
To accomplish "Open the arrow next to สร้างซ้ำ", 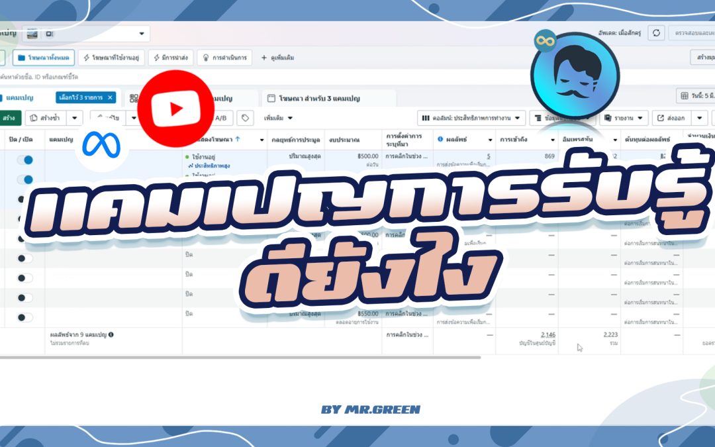I will pos(74,118).
